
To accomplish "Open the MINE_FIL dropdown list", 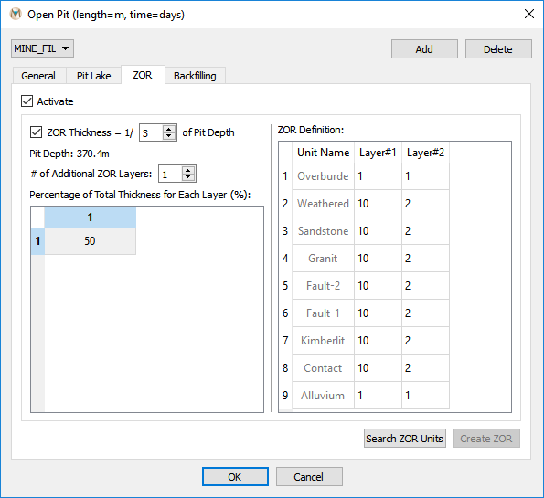I will (42, 48).
